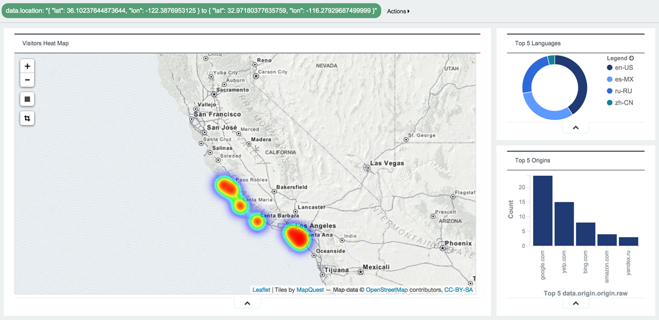Select the draw rectangle crop tool
The width and height of the screenshot is (659, 320).
27,118
